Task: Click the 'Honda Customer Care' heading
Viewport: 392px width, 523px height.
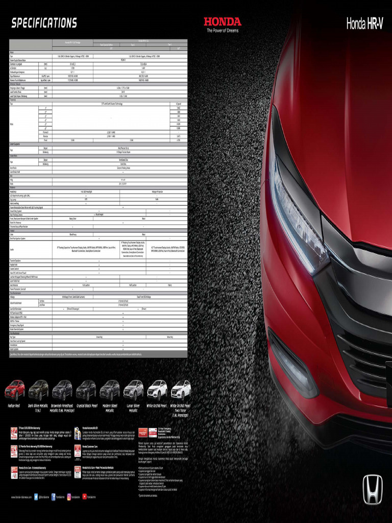Action: coord(90,446)
